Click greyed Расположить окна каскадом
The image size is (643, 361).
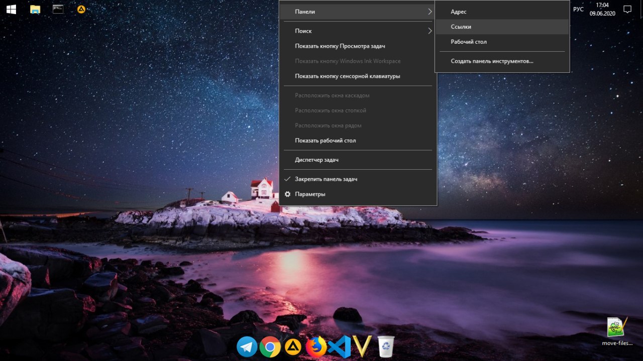[358, 95]
